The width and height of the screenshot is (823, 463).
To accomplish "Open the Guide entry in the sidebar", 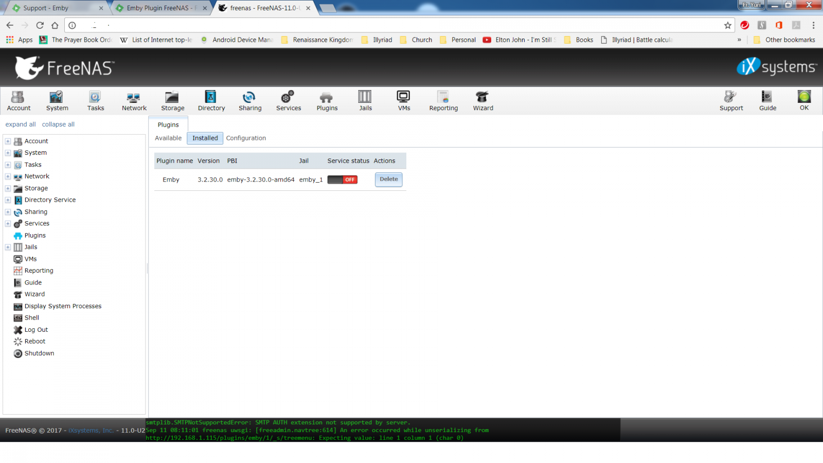I will (x=33, y=282).
